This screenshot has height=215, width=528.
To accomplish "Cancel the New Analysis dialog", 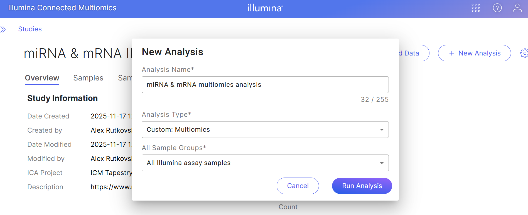I will [298, 186].
